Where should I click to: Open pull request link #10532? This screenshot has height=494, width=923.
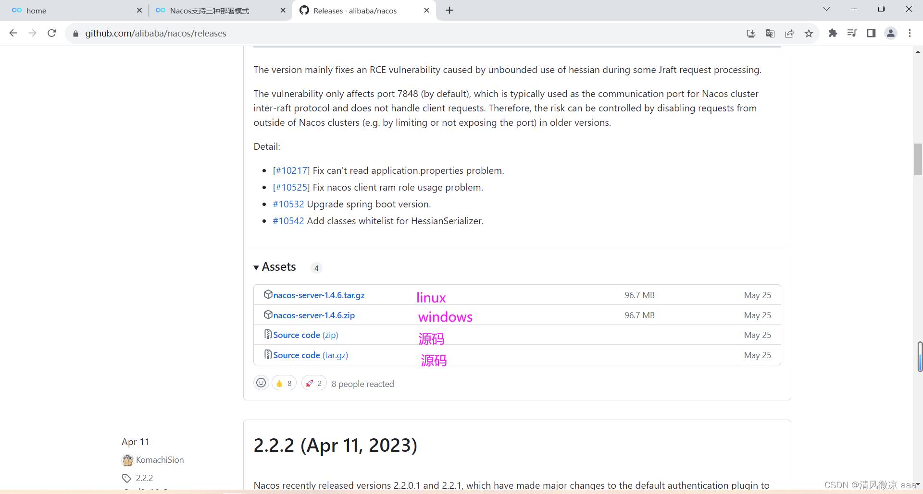[x=288, y=204]
